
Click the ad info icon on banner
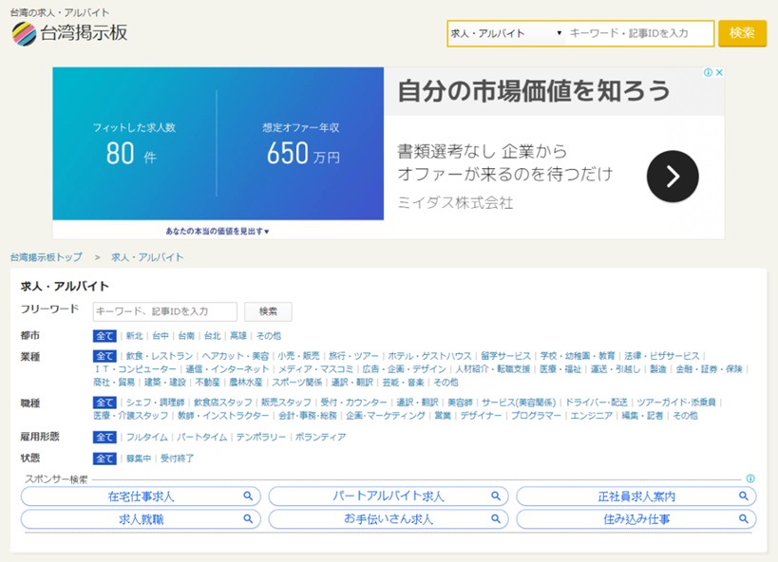click(x=708, y=73)
